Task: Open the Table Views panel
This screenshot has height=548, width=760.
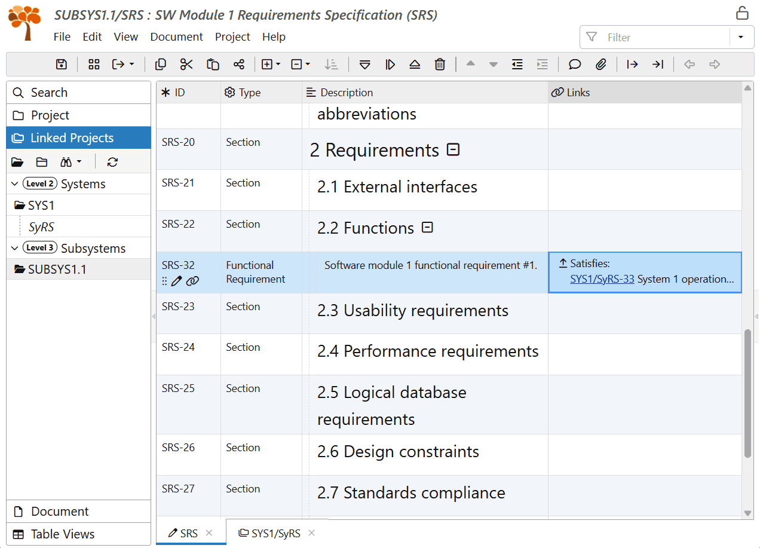Action: [79, 534]
